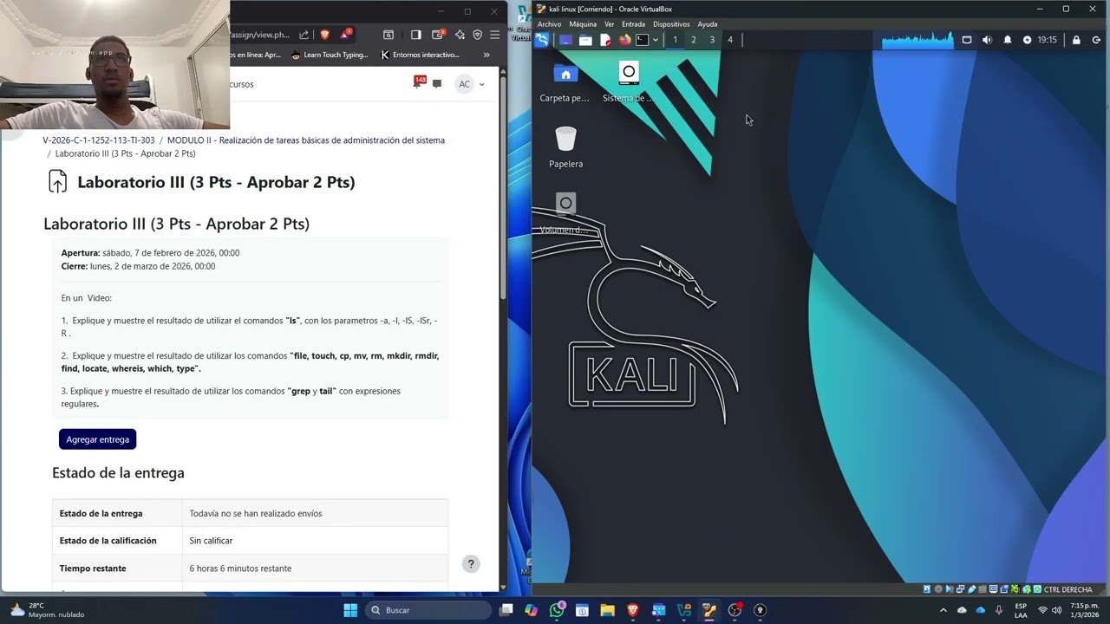Open Brave Leo AI sparkle icon
Screen dimensions: 1110x624
point(460,35)
